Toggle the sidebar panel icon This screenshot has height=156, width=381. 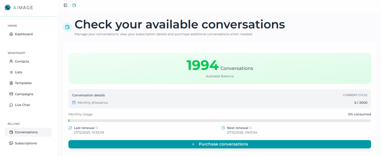tap(66, 5)
